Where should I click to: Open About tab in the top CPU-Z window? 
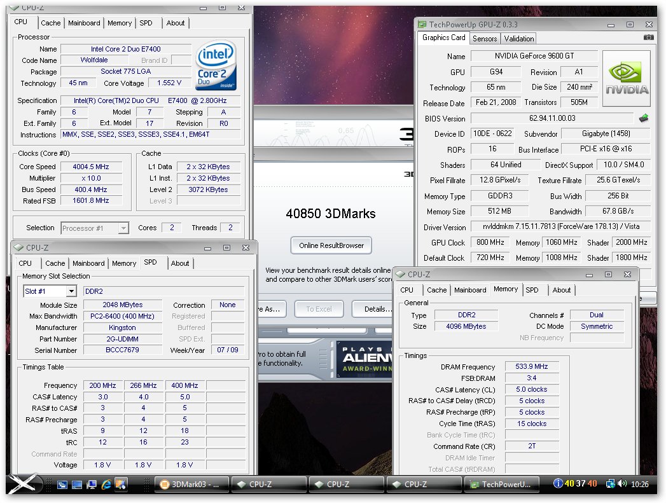pos(176,23)
